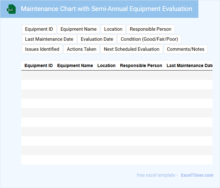
Task: Click the Maintenance Chart page title
Action: click(106, 9)
